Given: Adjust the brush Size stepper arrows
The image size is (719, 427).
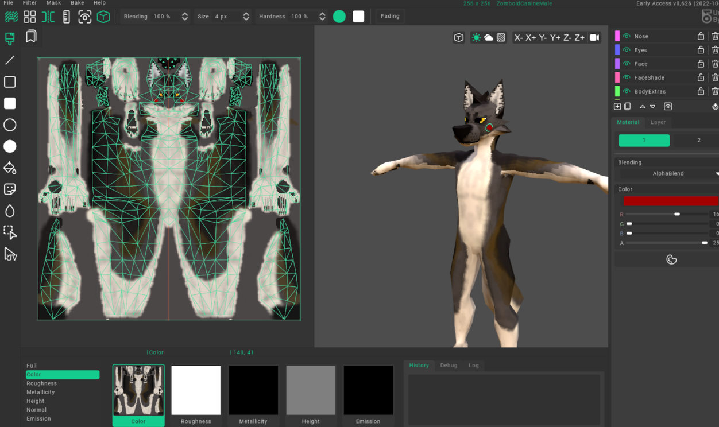Looking at the screenshot, I should pyautogui.click(x=246, y=17).
